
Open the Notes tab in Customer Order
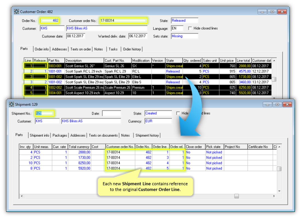click(x=99, y=49)
